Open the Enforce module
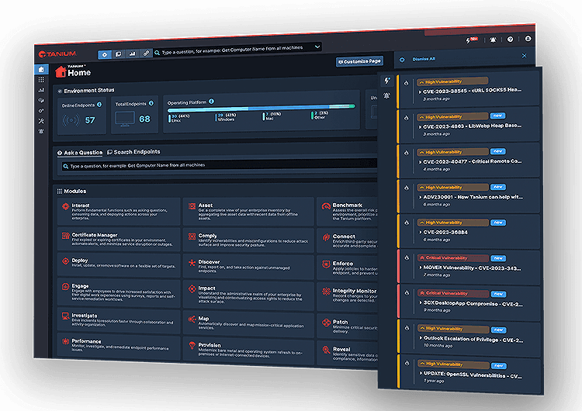582x411 pixels. pyautogui.click(x=348, y=268)
